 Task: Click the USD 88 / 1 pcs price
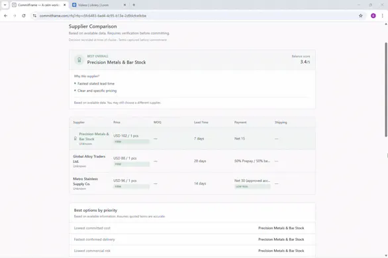coord(124,158)
